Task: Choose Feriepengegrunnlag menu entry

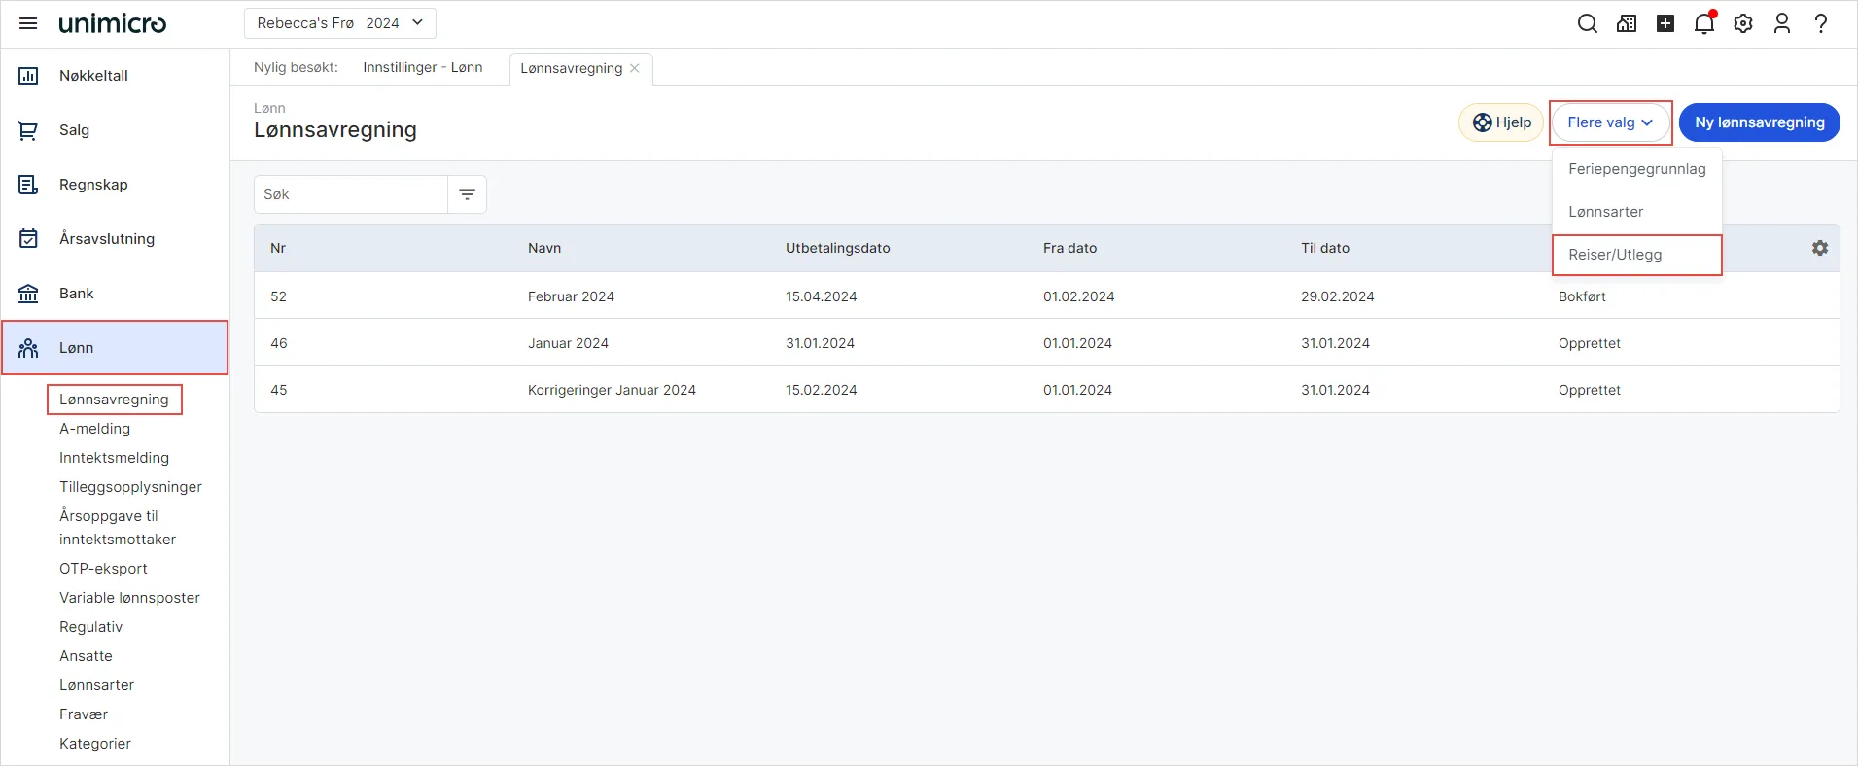Action: [1636, 169]
